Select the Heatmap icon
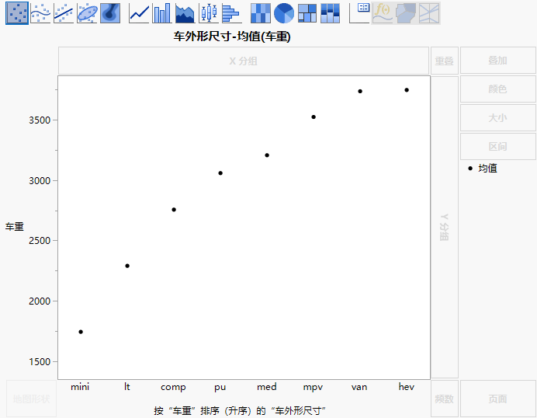Screen dimensions: 537x418 click(x=261, y=13)
